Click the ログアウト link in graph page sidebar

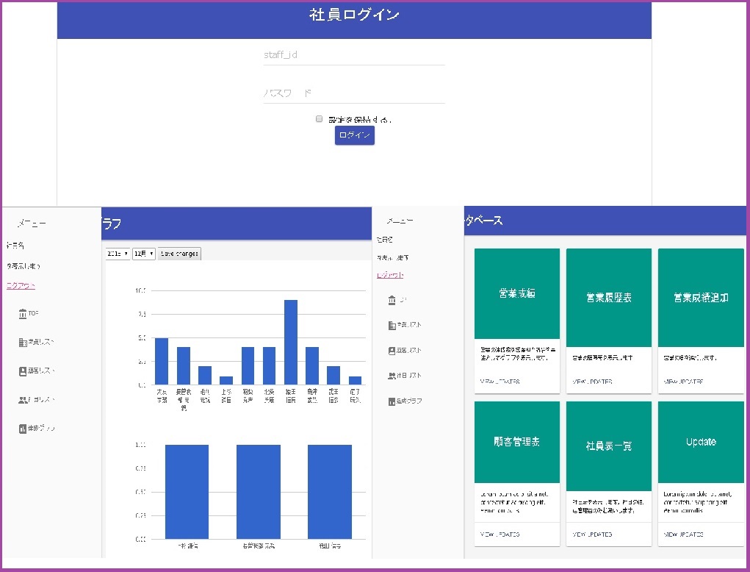(21, 286)
